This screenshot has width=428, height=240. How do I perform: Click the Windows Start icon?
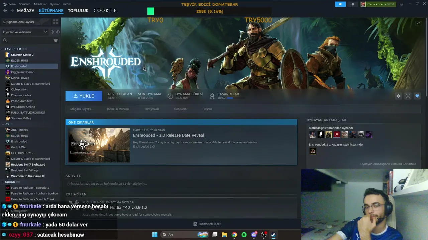pos(155,235)
